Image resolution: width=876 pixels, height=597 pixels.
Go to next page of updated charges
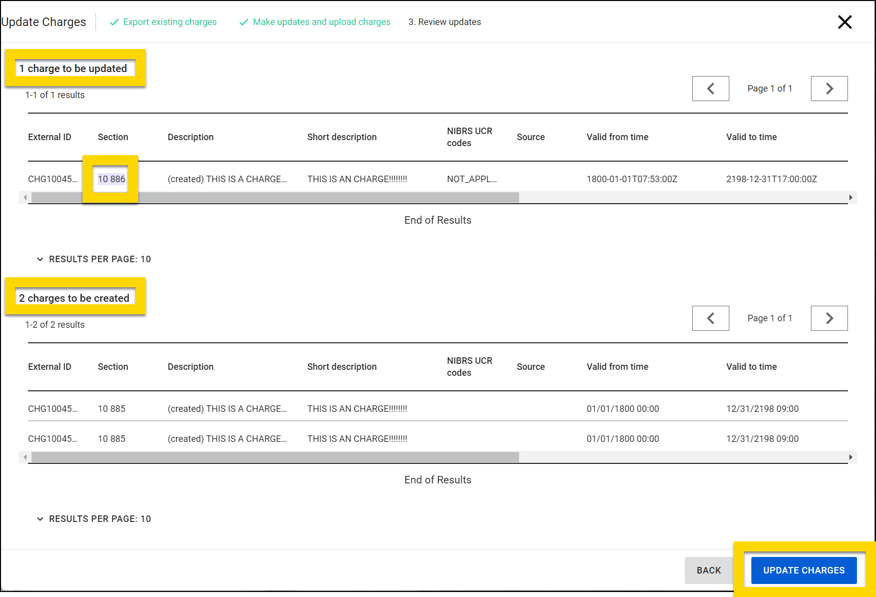coord(829,89)
